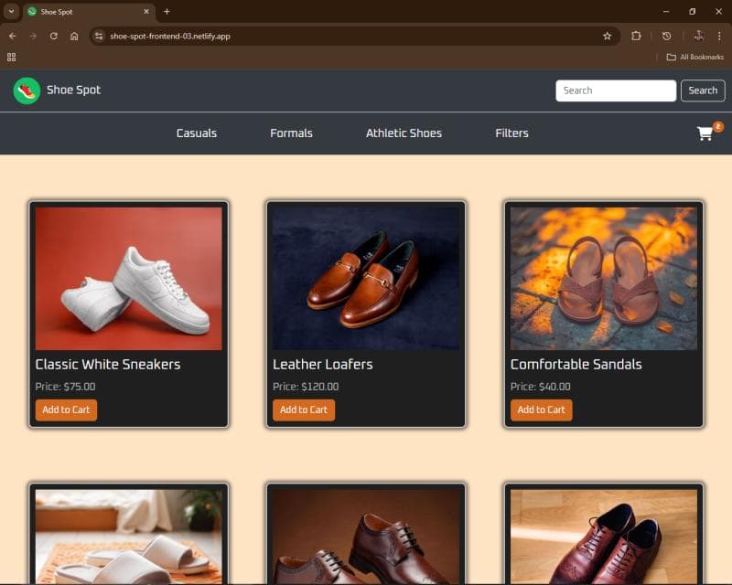
Task: Go to the browser home icon
Action: click(x=74, y=36)
